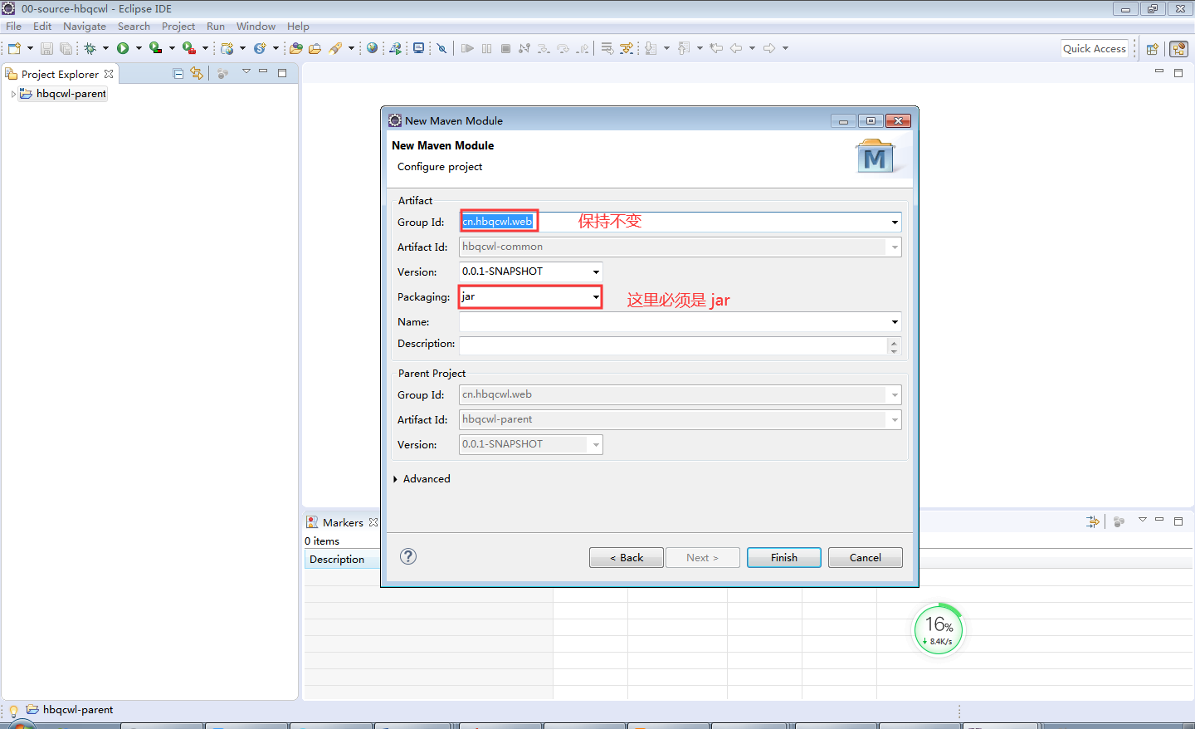Toggle the Java EE perspective button
The height and width of the screenshot is (729, 1195).
tap(1178, 49)
